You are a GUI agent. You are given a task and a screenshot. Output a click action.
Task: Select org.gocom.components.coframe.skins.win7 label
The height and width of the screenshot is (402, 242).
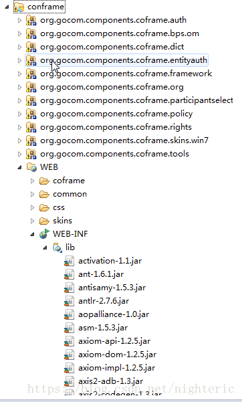[x=124, y=140]
